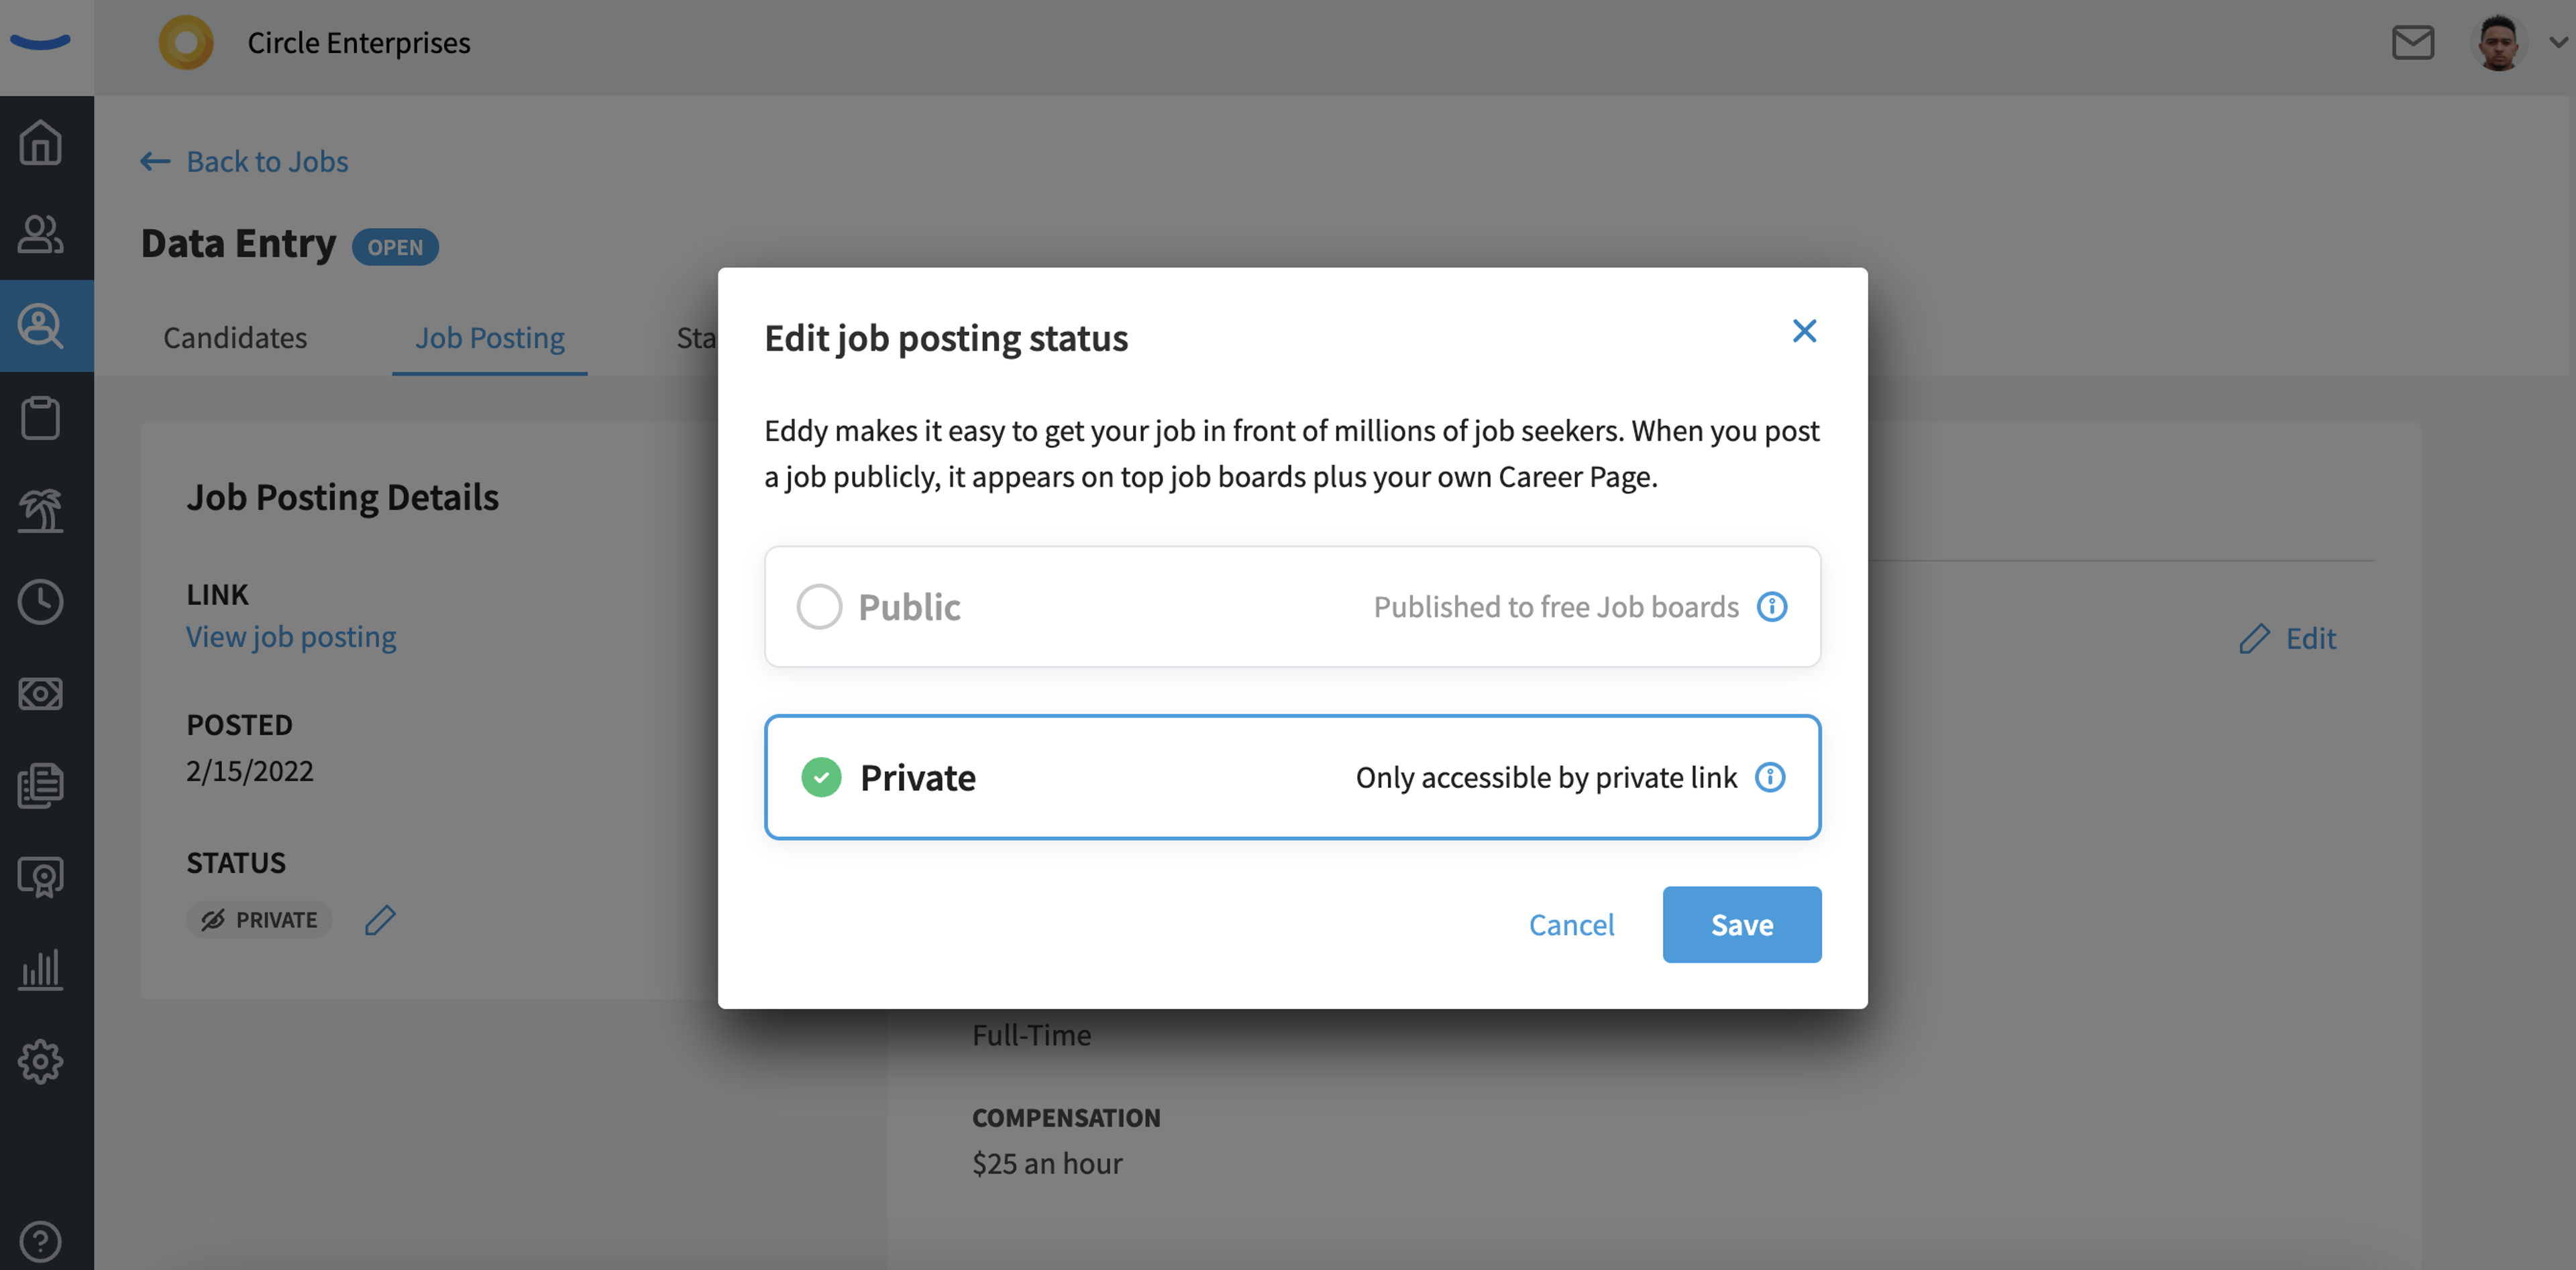This screenshot has height=1270, width=2576.
Task: Select the Private radio option
Action: click(x=1292, y=777)
